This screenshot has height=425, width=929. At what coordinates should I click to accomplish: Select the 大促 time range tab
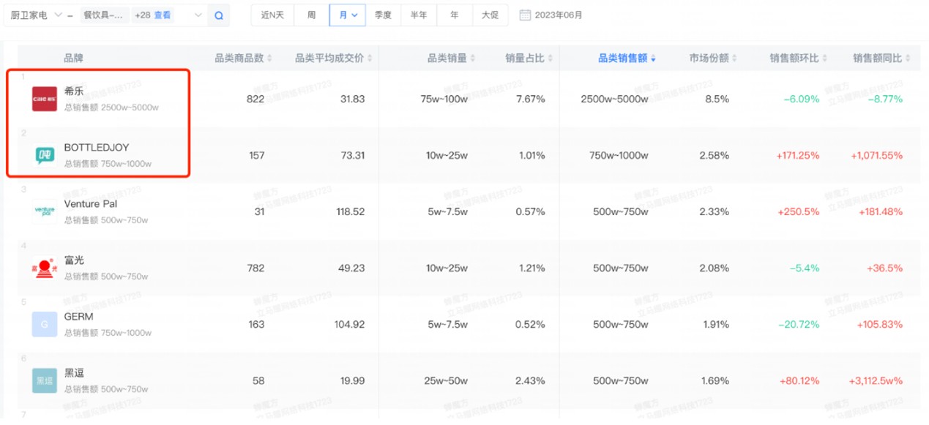(x=490, y=15)
